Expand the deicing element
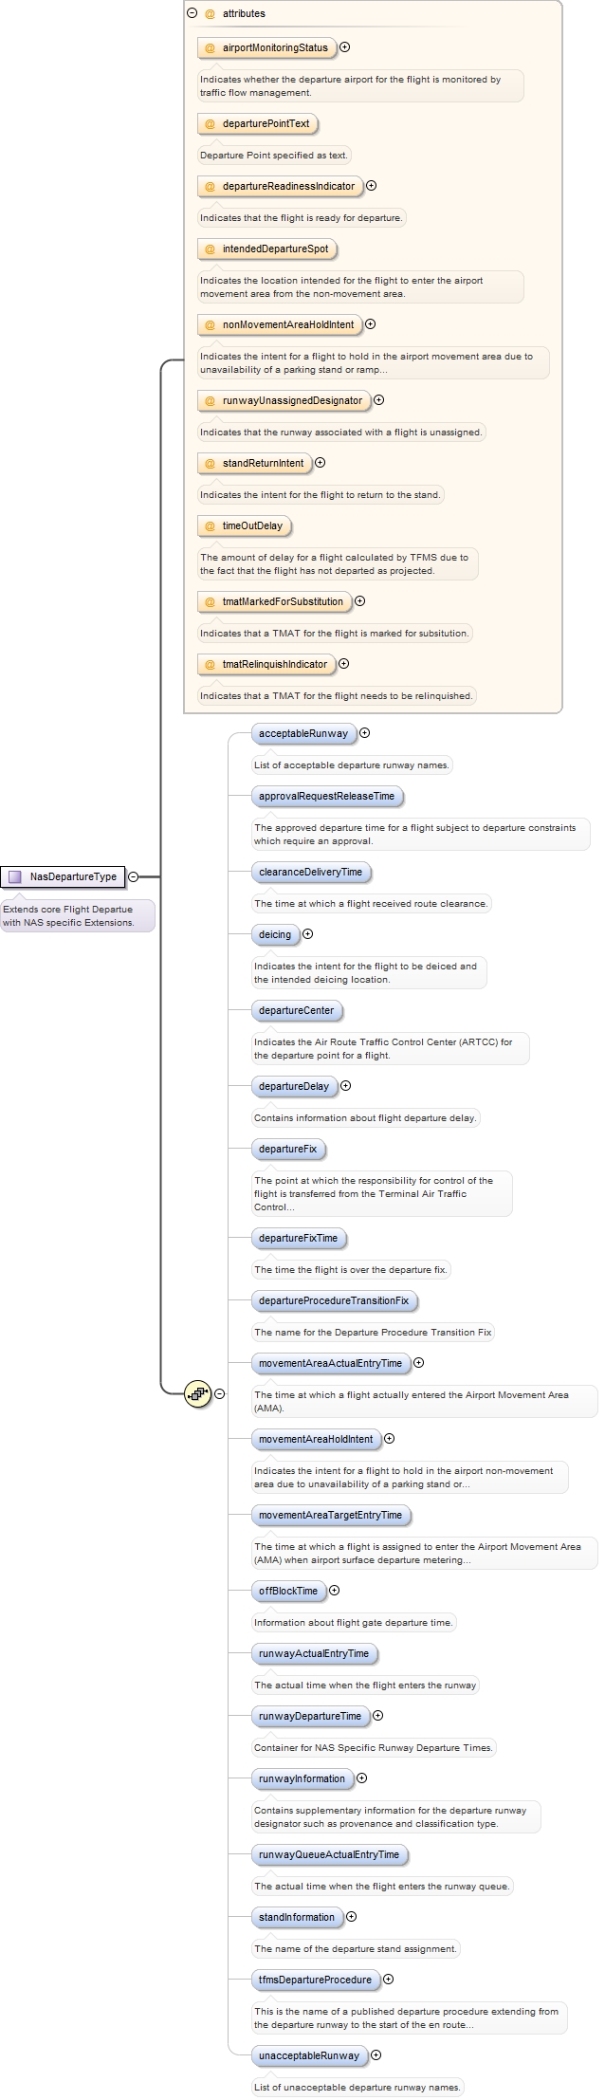 308,934
